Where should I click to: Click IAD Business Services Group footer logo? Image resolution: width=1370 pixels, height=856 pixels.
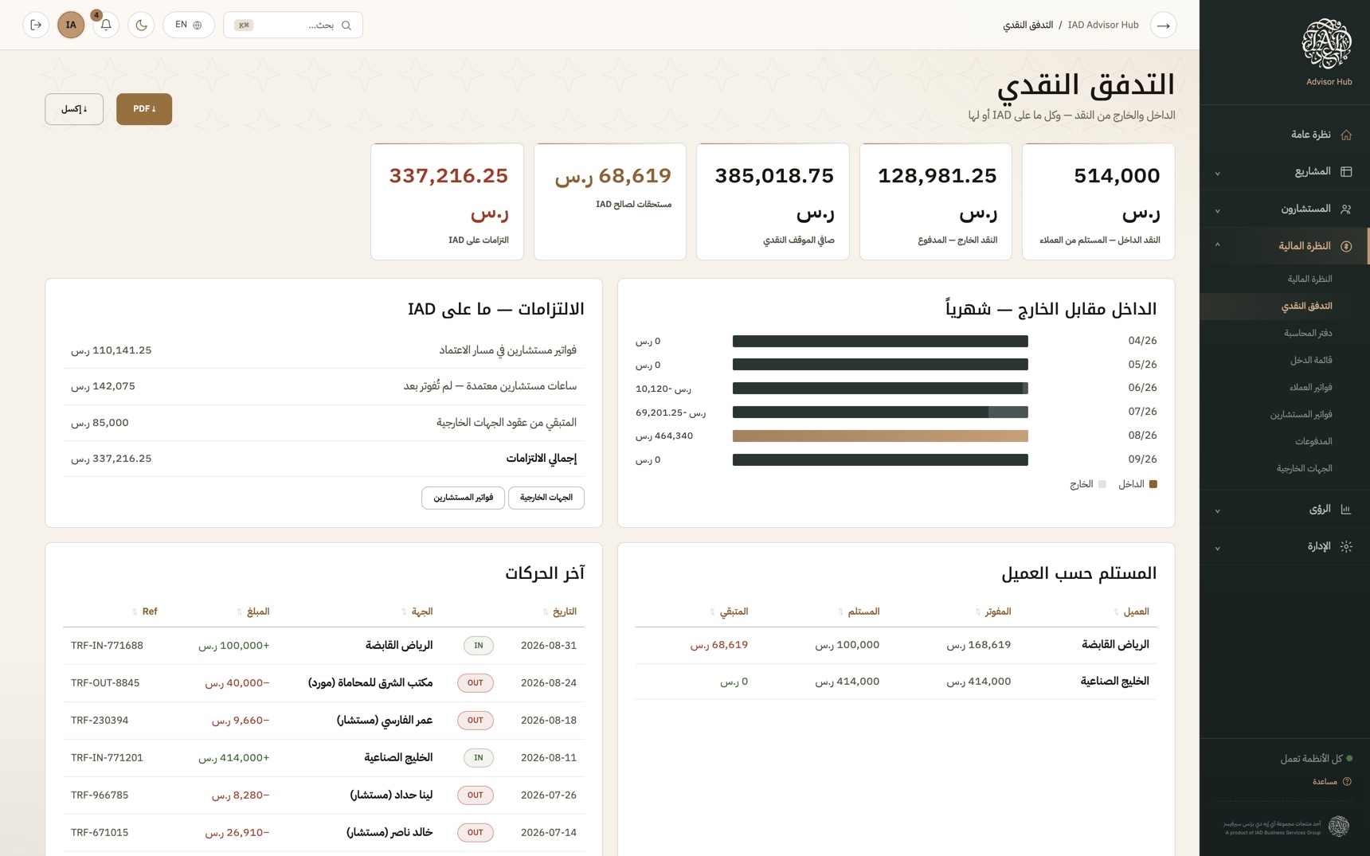tap(1338, 827)
